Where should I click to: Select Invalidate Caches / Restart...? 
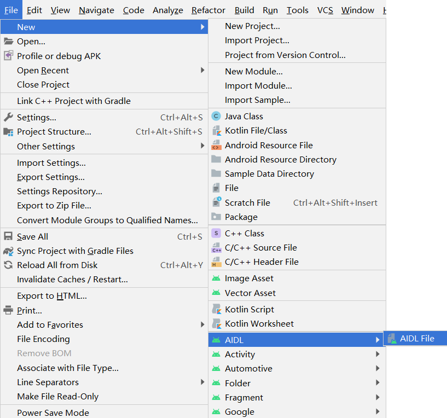pyautogui.click(x=72, y=279)
